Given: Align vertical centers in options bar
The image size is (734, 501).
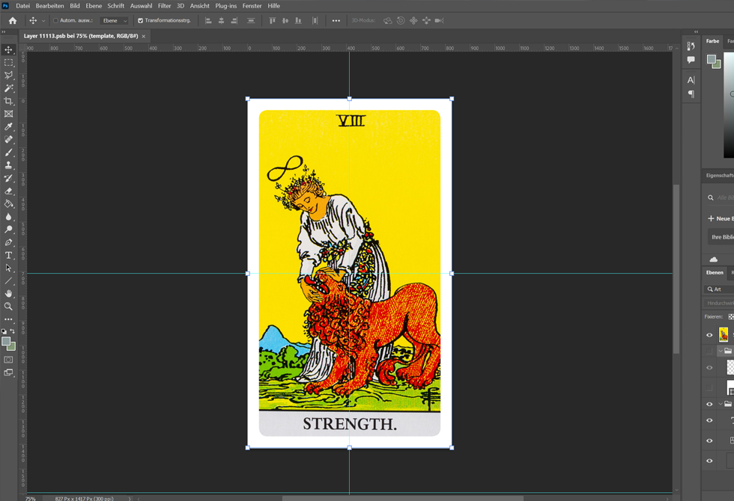Looking at the screenshot, I should (285, 21).
